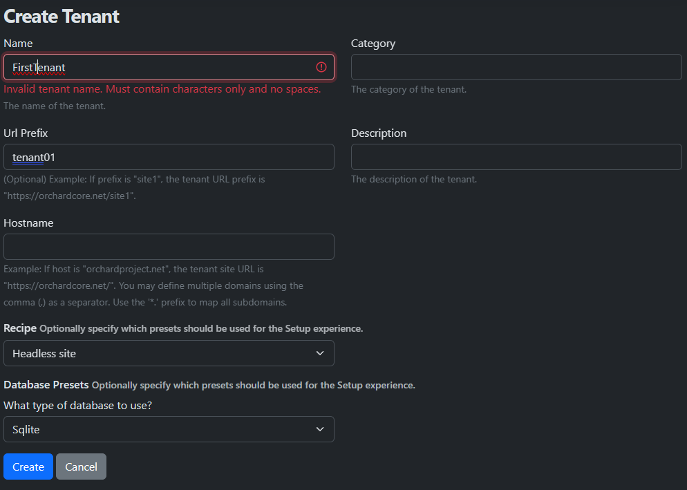Focus the Category text field
Viewport: 687px width, 490px height.
coord(516,67)
